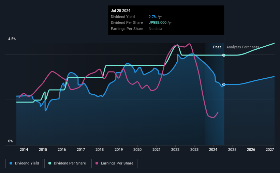Toggle the Earnings Per Share legend button
Image resolution: width=280 pixels, height=173 pixels.
(x=114, y=163)
